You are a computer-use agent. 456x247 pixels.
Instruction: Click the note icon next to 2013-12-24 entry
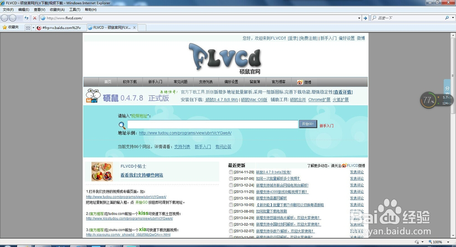(x=231, y=185)
